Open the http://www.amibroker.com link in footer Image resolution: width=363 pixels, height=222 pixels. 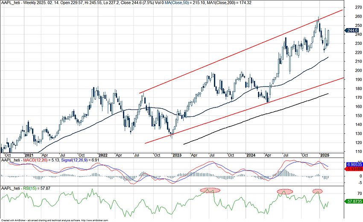[95, 221]
